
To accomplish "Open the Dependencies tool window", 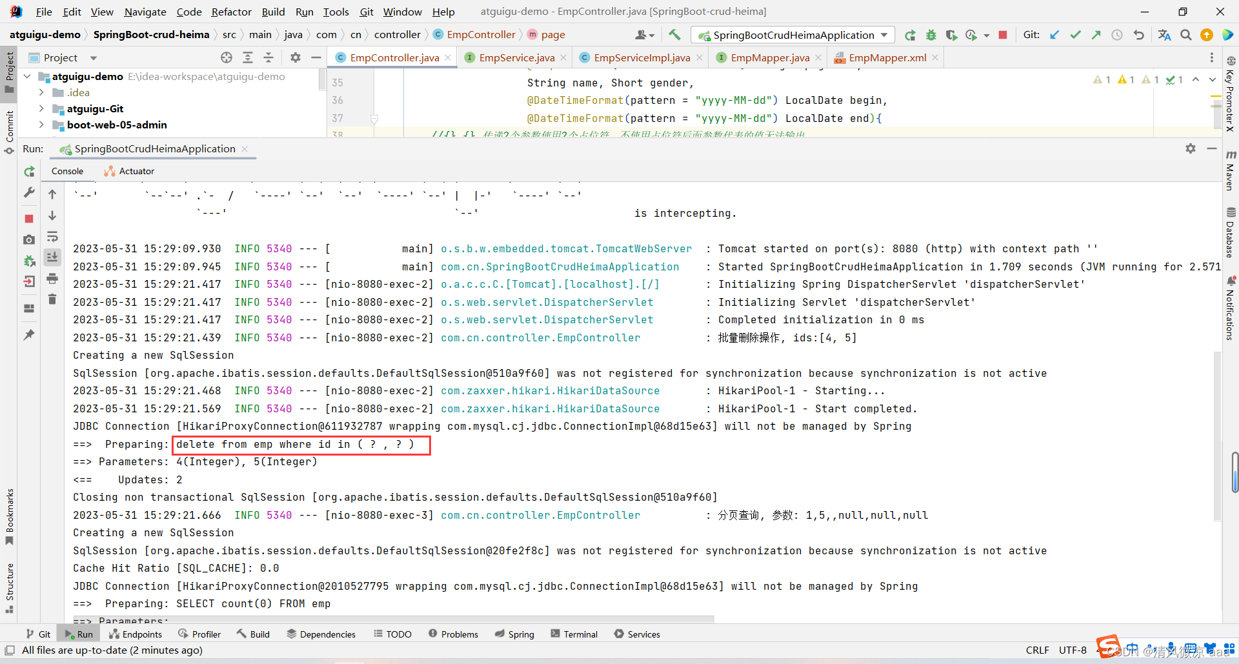I will [x=321, y=634].
